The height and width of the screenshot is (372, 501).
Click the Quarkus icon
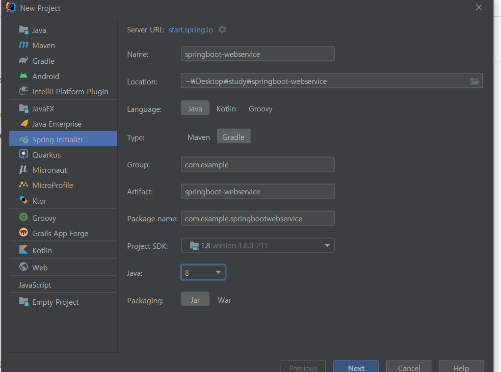point(24,154)
